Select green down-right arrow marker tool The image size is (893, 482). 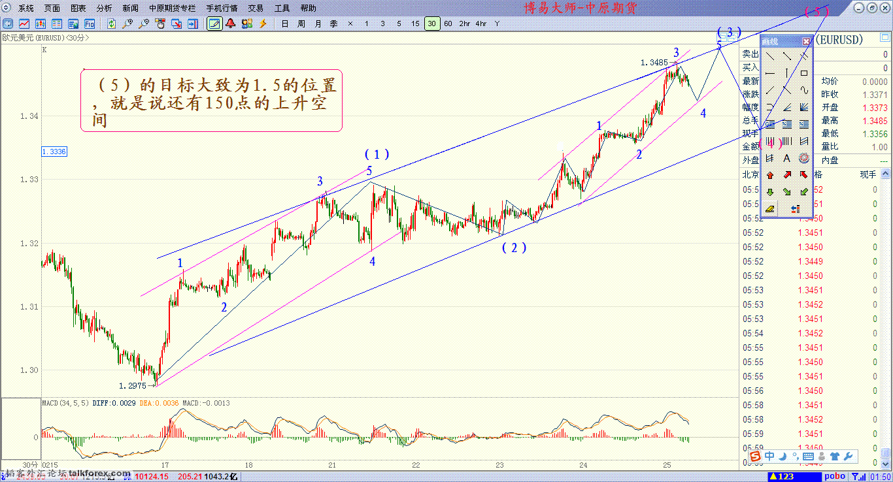coord(787,192)
